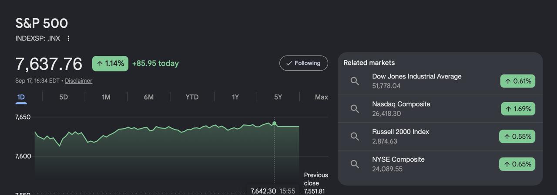Switch to the 1M chart range
This screenshot has height=195, width=557.
[x=106, y=97]
